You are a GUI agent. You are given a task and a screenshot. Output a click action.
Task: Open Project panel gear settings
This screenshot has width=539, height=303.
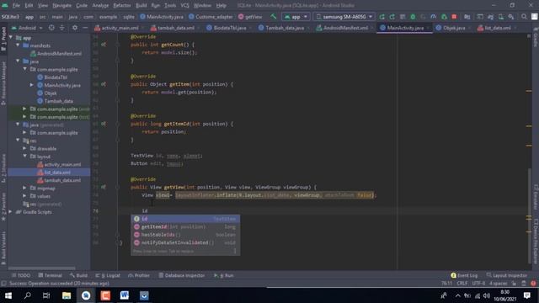[x=75, y=28]
